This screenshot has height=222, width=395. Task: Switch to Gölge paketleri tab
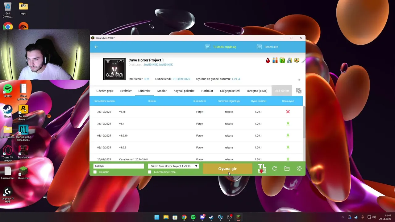tap(230, 91)
